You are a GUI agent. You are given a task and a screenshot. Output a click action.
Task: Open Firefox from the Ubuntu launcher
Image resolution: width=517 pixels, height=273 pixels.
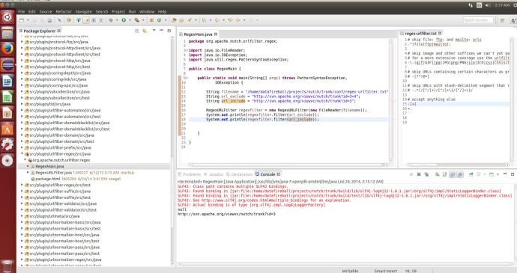click(x=7, y=49)
